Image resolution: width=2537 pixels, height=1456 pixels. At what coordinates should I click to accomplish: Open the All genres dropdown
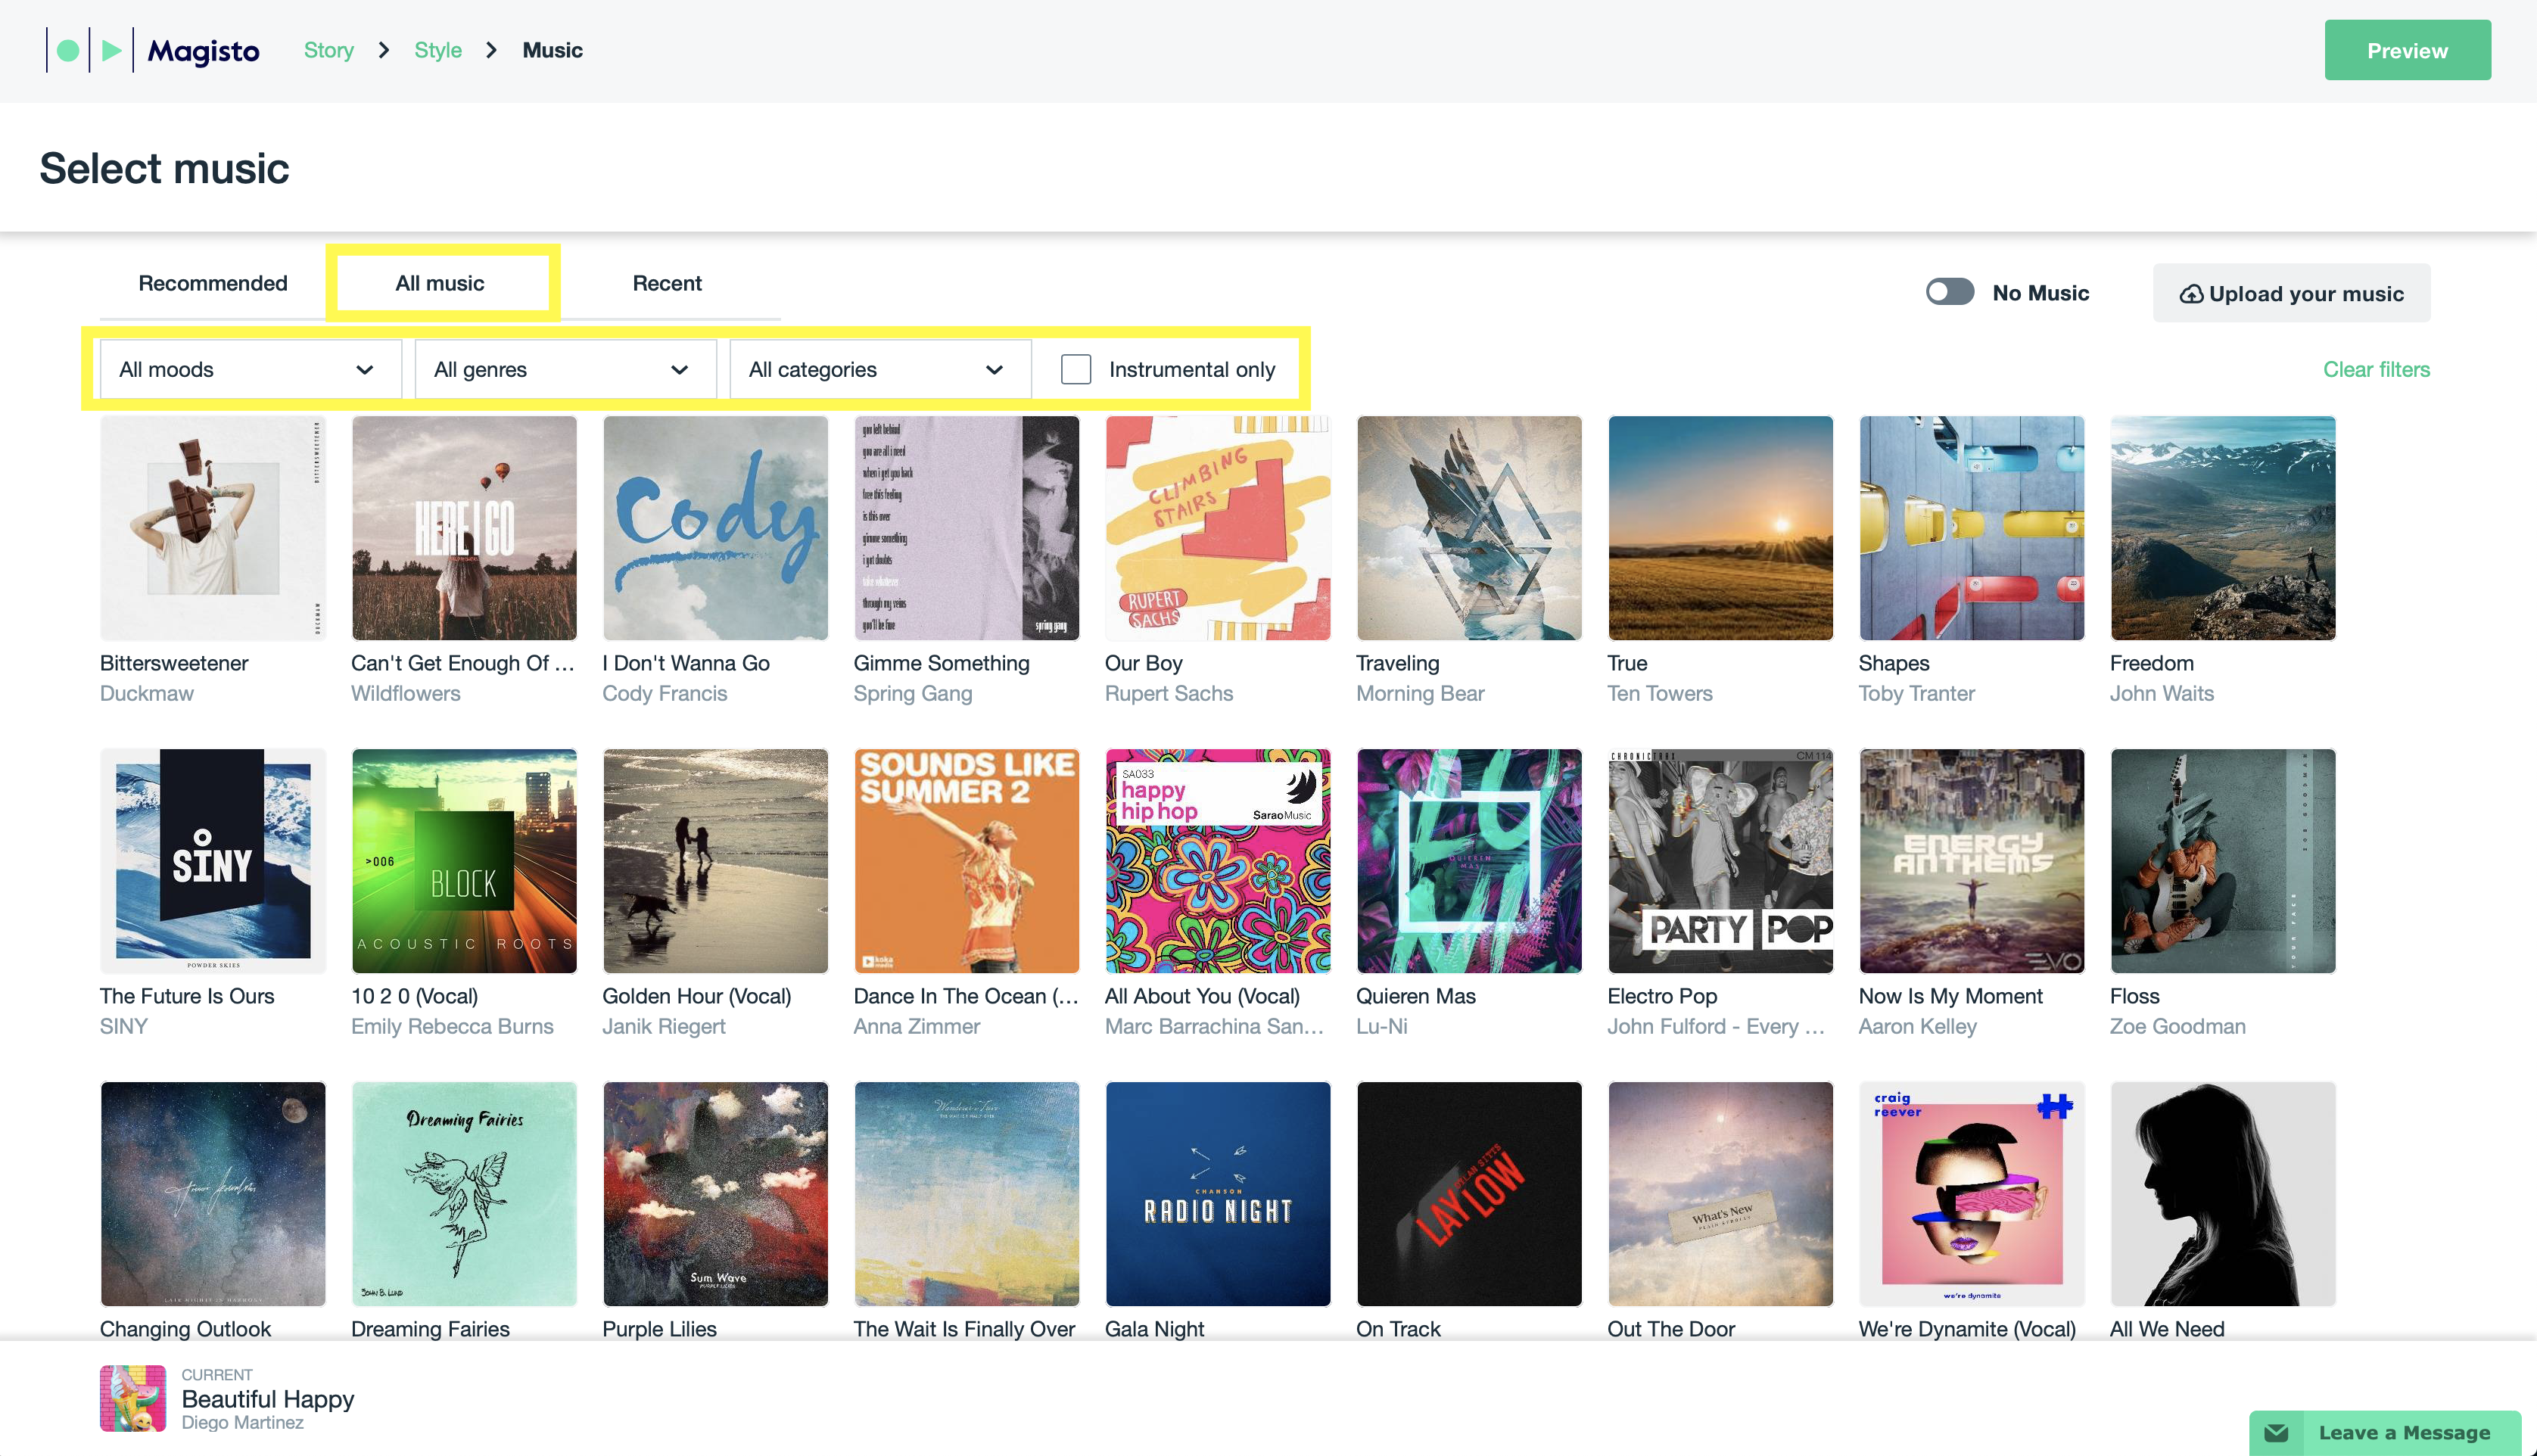click(x=565, y=369)
